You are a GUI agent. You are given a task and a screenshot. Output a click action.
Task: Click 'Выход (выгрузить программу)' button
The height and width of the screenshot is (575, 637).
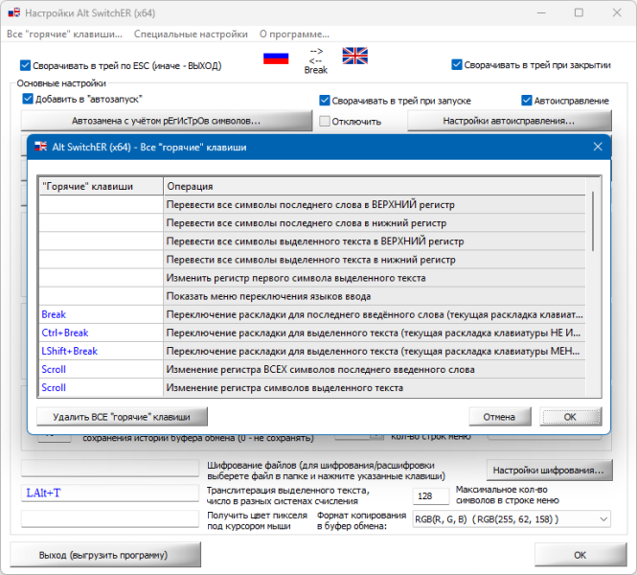click(x=105, y=555)
